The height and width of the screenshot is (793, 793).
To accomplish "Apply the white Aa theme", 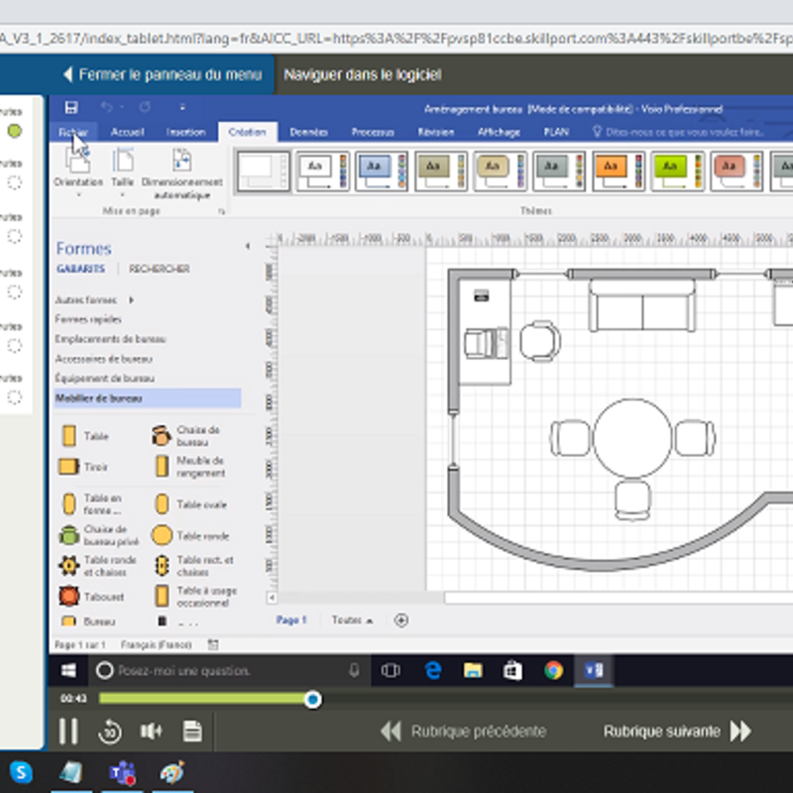I will coord(322,171).
